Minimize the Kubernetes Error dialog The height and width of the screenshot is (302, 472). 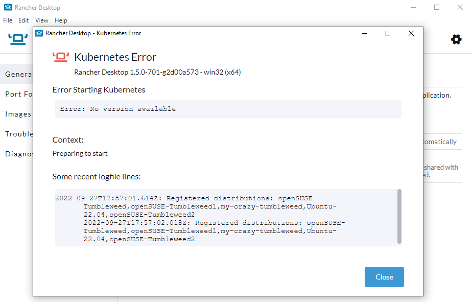pos(365,33)
